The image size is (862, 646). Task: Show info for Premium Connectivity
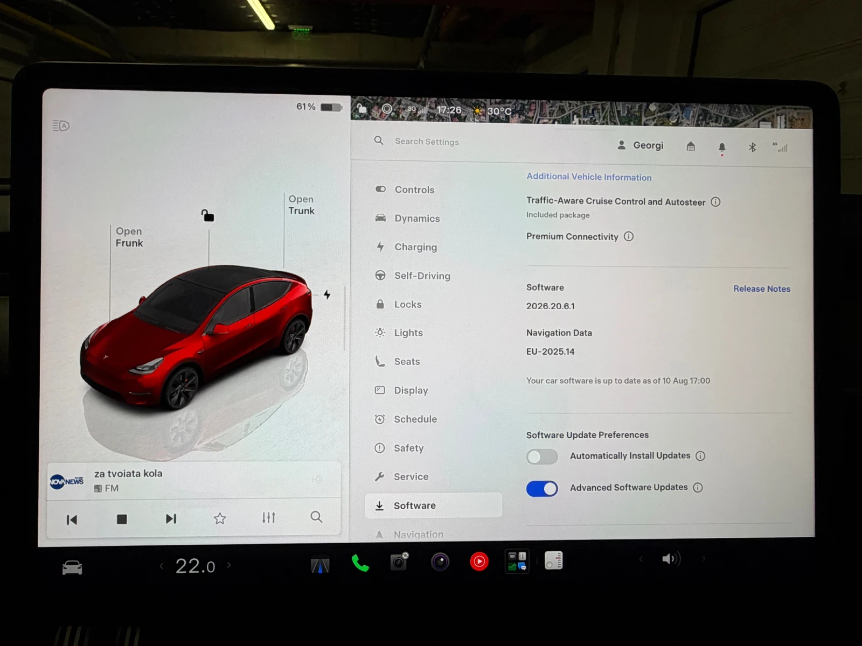click(629, 236)
